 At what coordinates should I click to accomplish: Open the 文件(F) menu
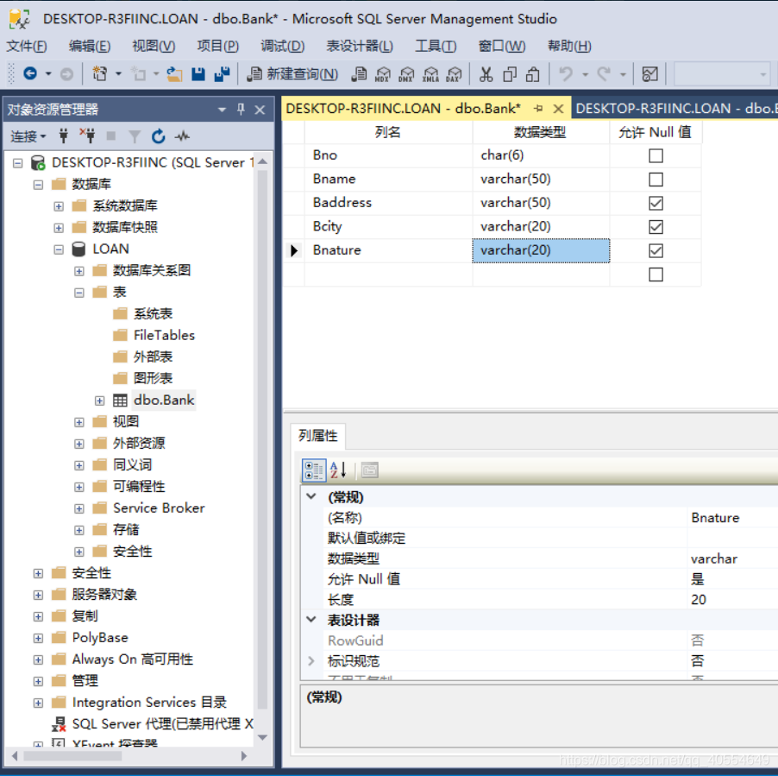26,46
